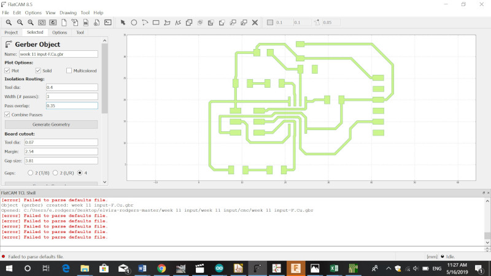Click the red X delete shape icon
Image resolution: width=491 pixels, height=276 pixels.
coord(254,23)
